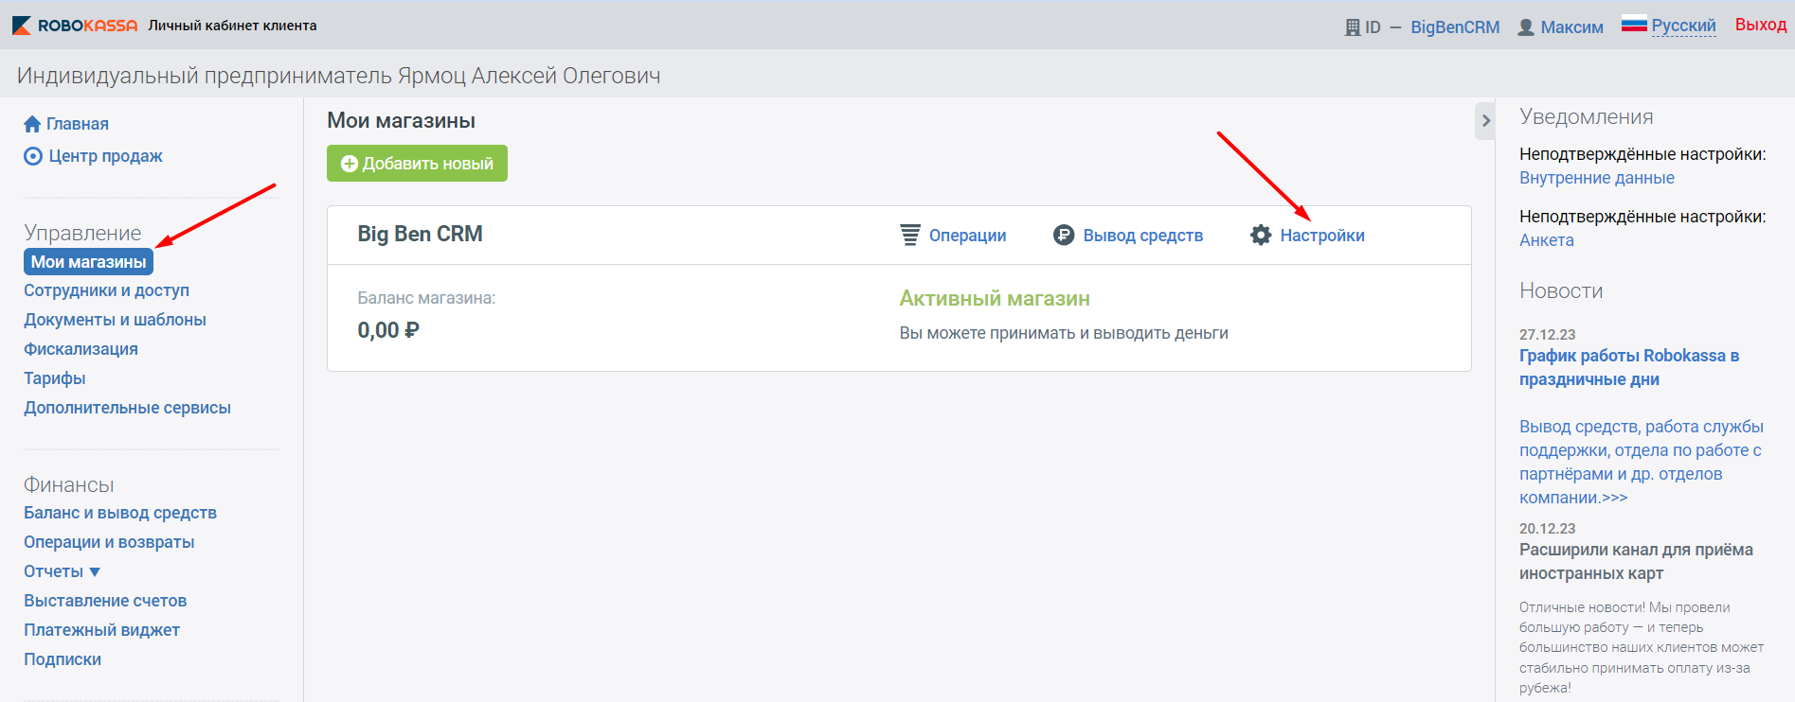Click BigBenCRM ID link

[1455, 27]
